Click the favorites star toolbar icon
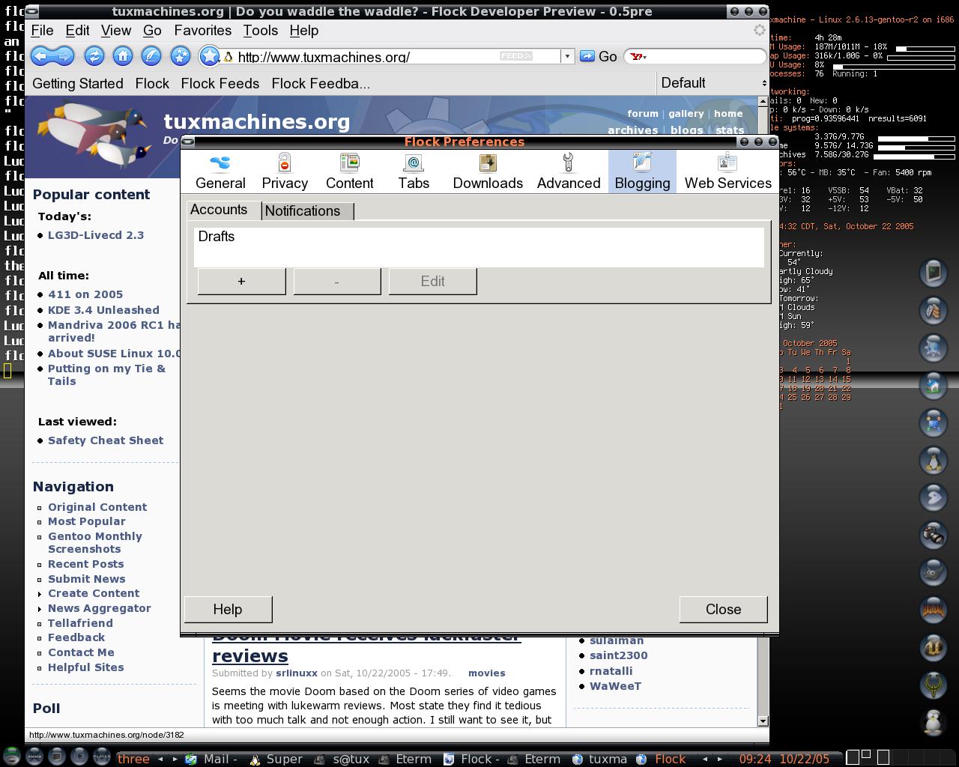 click(x=180, y=56)
